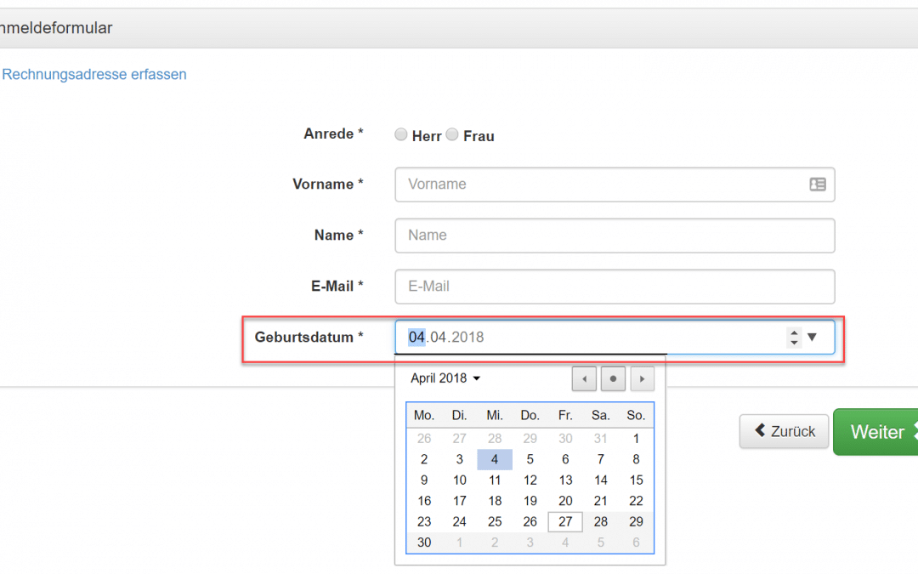Click into the Name input field
918x574 pixels.
[x=615, y=236]
